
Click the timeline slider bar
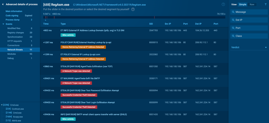[134, 17]
